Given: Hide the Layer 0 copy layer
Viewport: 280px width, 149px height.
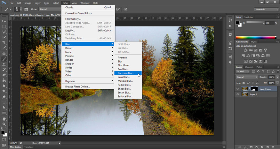Looking at the screenshot, I should (237, 89).
